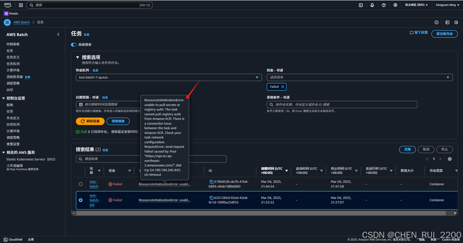Viewport: 463px width, 243px height.
Task: Copy the job ID starting with 5196d526
Action: (x=212, y=182)
